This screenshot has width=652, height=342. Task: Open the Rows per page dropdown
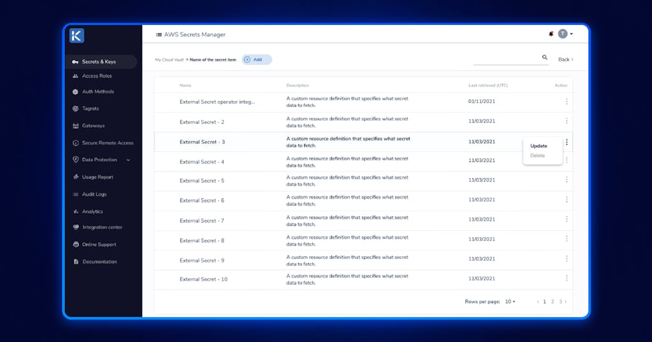point(510,302)
